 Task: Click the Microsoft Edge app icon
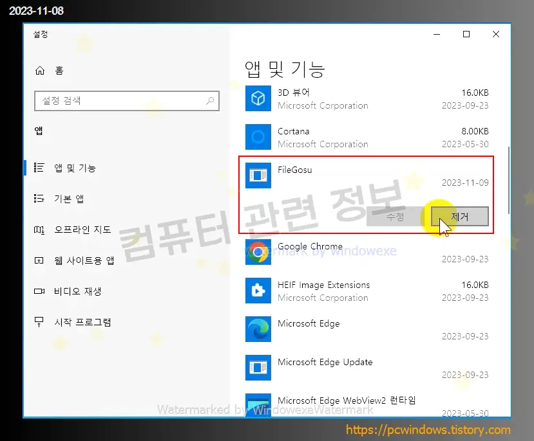(x=258, y=329)
